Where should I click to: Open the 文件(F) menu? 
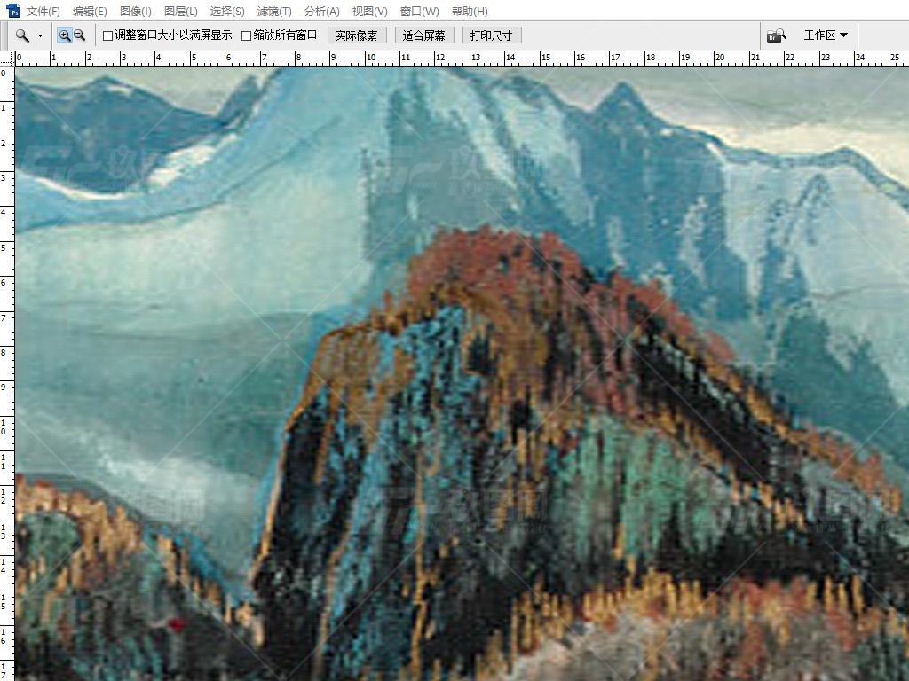[x=43, y=11]
